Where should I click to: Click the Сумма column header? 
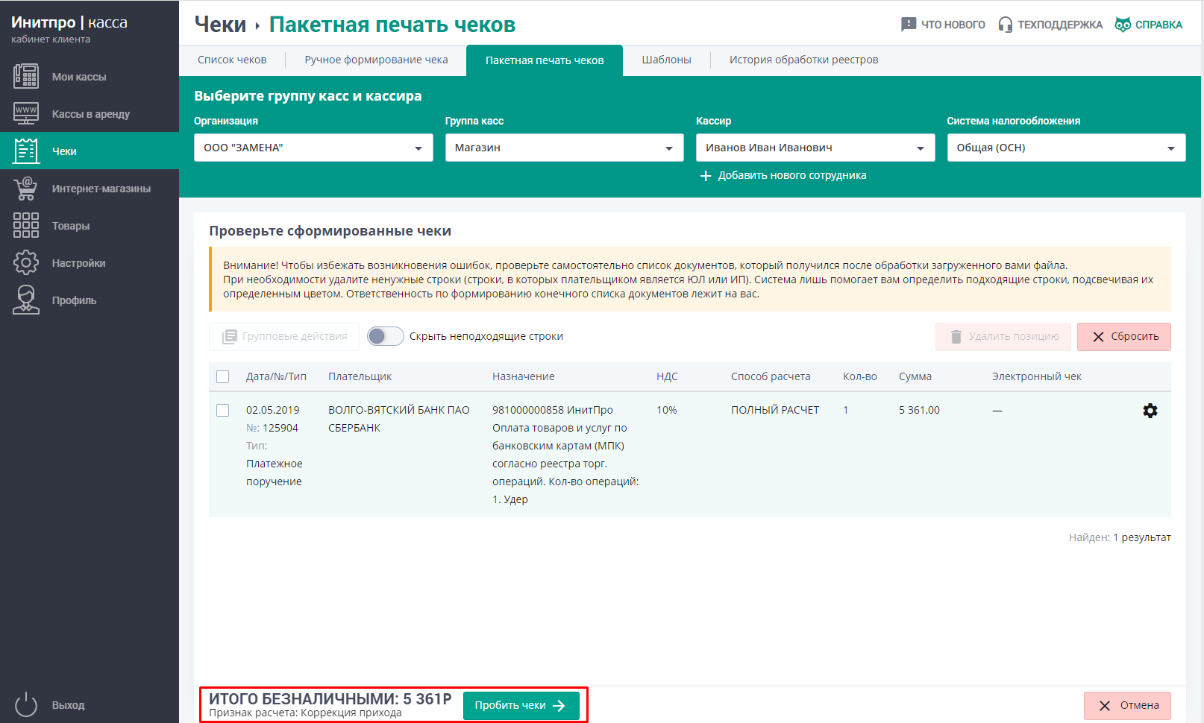915,376
